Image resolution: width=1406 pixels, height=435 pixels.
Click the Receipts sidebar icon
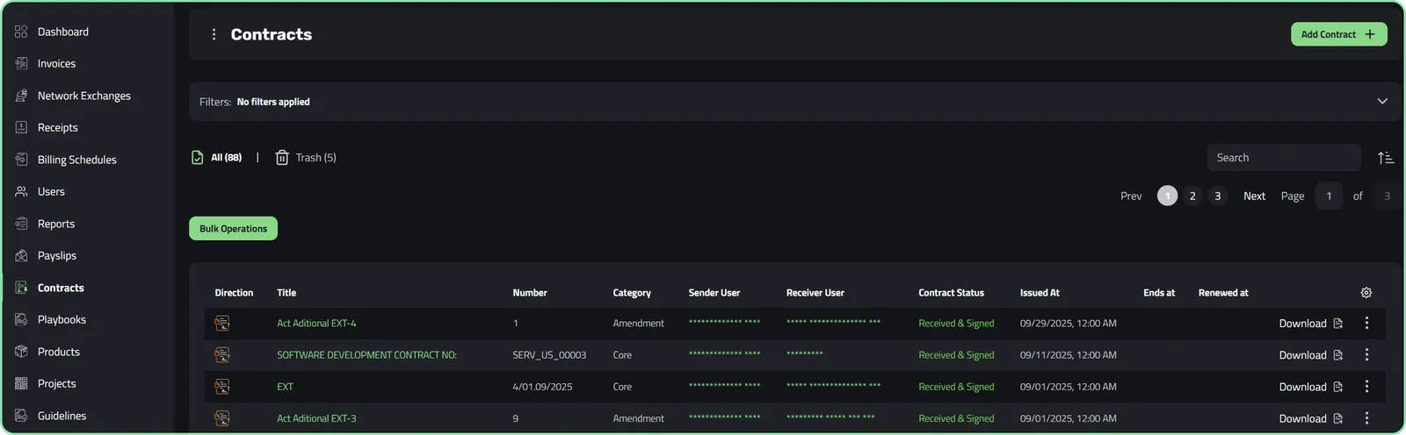point(21,127)
